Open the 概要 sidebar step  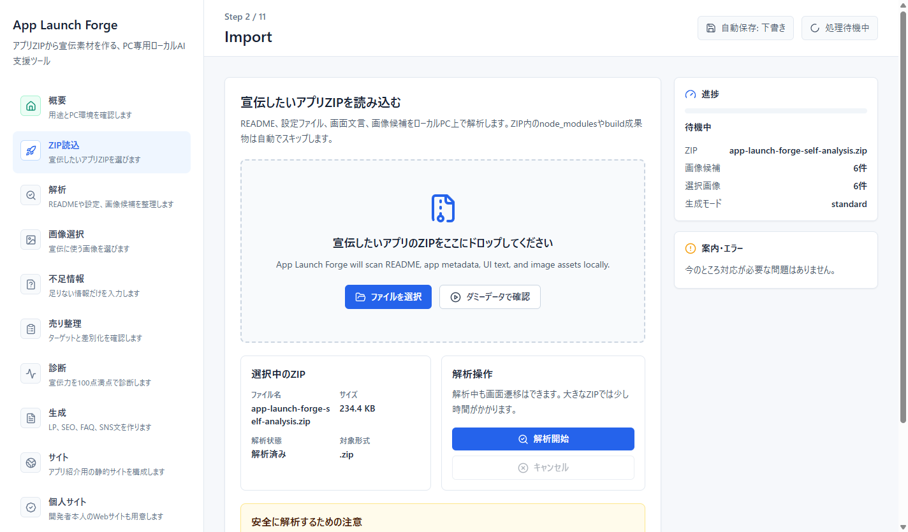pyautogui.click(x=101, y=108)
